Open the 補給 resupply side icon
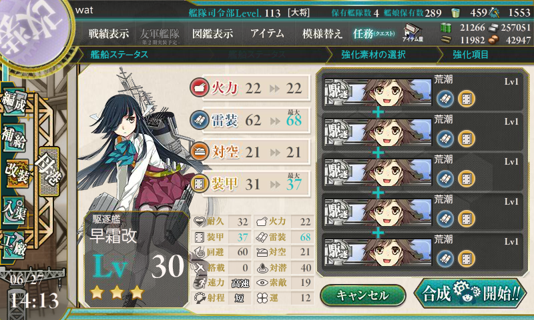 14,137
